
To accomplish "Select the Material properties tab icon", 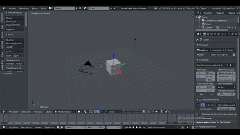I will point(232,34).
